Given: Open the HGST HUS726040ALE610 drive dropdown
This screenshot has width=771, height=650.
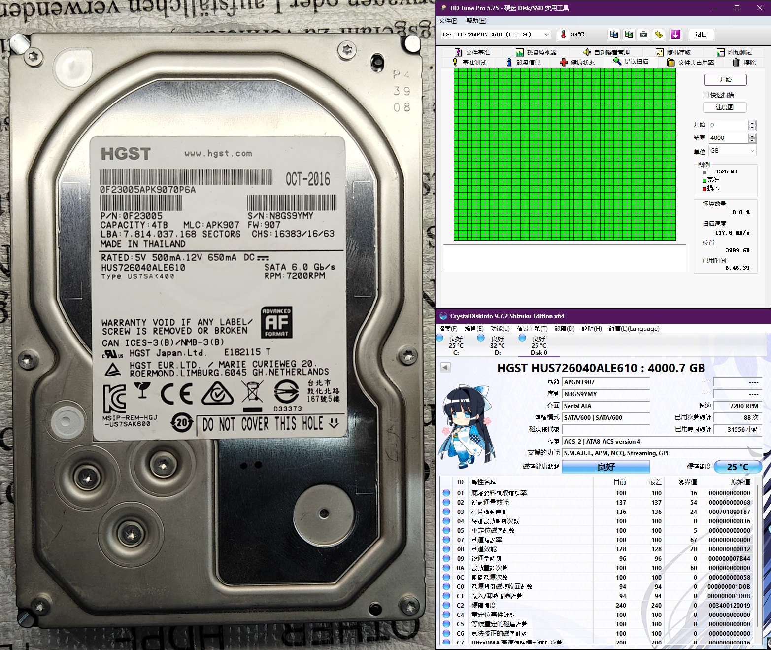Looking at the screenshot, I should click(x=496, y=34).
